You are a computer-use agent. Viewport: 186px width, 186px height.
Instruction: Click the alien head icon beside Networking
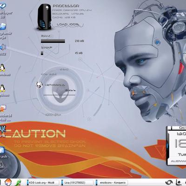[x=39, y=85]
